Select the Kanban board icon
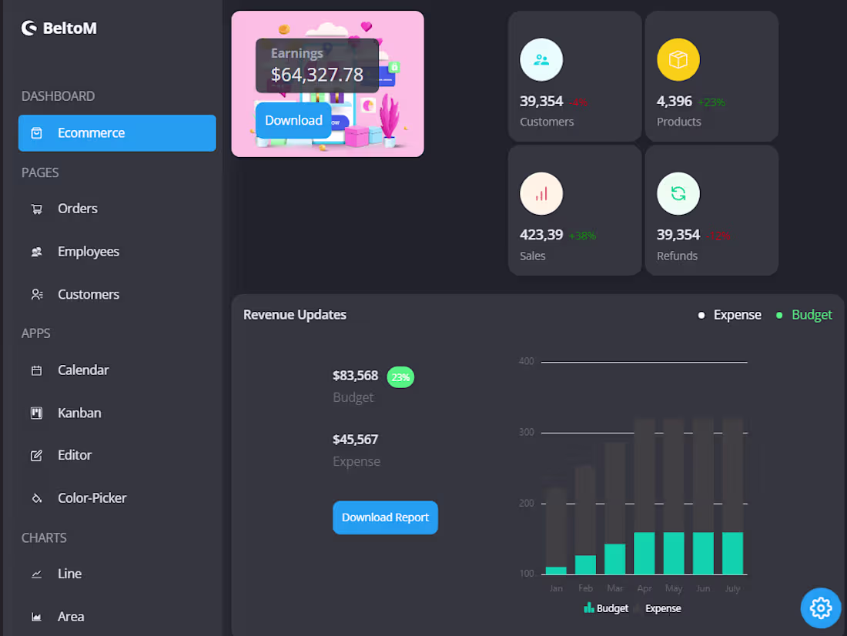 [x=37, y=413]
